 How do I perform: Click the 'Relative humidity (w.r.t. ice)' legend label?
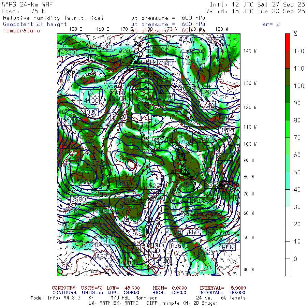(53, 18)
